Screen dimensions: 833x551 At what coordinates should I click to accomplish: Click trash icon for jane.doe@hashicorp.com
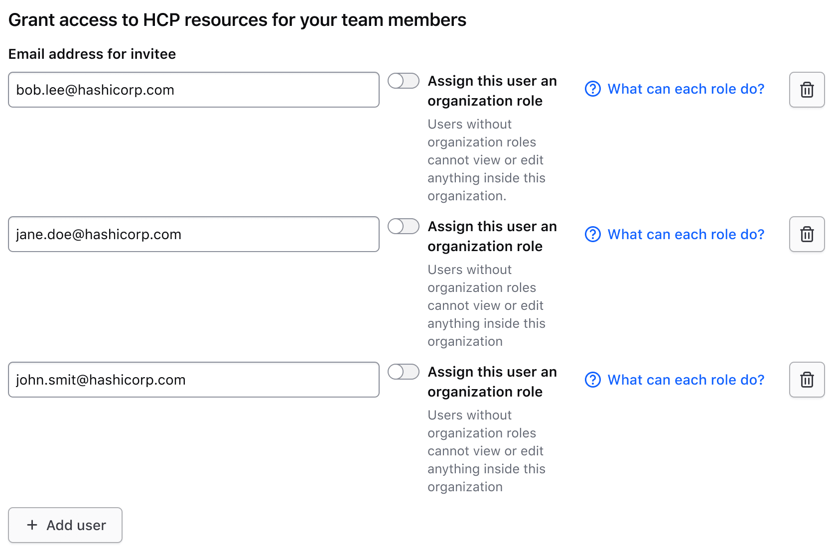[x=807, y=234]
